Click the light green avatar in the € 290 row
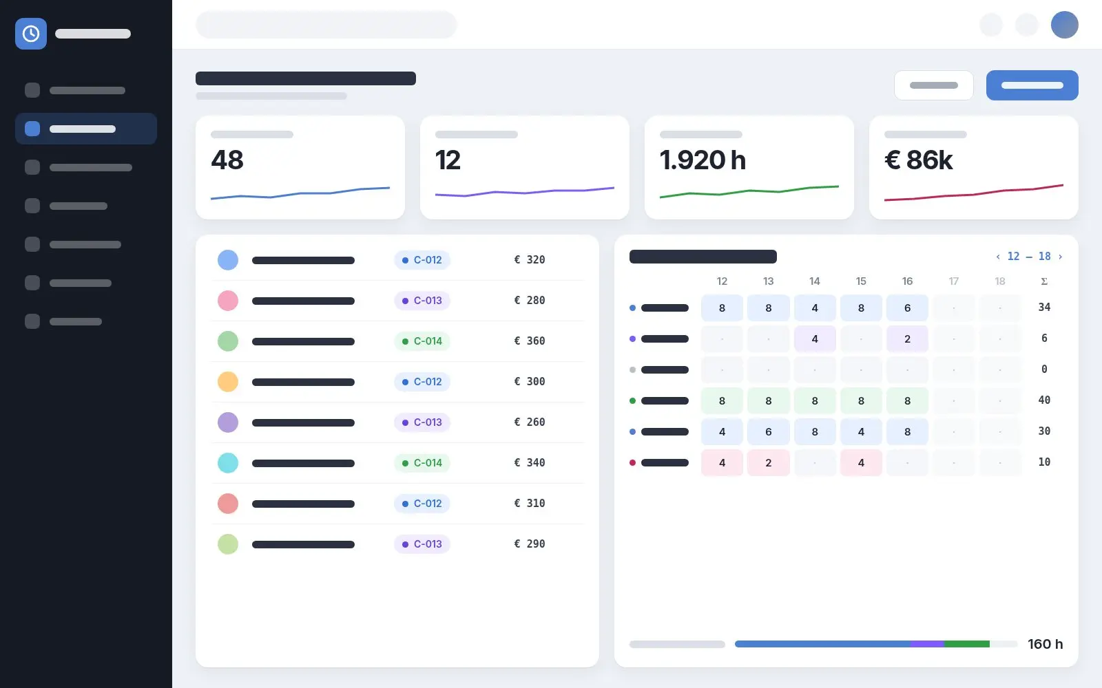The width and height of the screenshot is (1102, 688). [228, 544]
